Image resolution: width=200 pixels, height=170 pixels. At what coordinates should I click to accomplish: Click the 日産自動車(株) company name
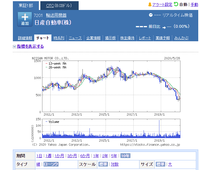pyautogui.click(x=53, y=23)
